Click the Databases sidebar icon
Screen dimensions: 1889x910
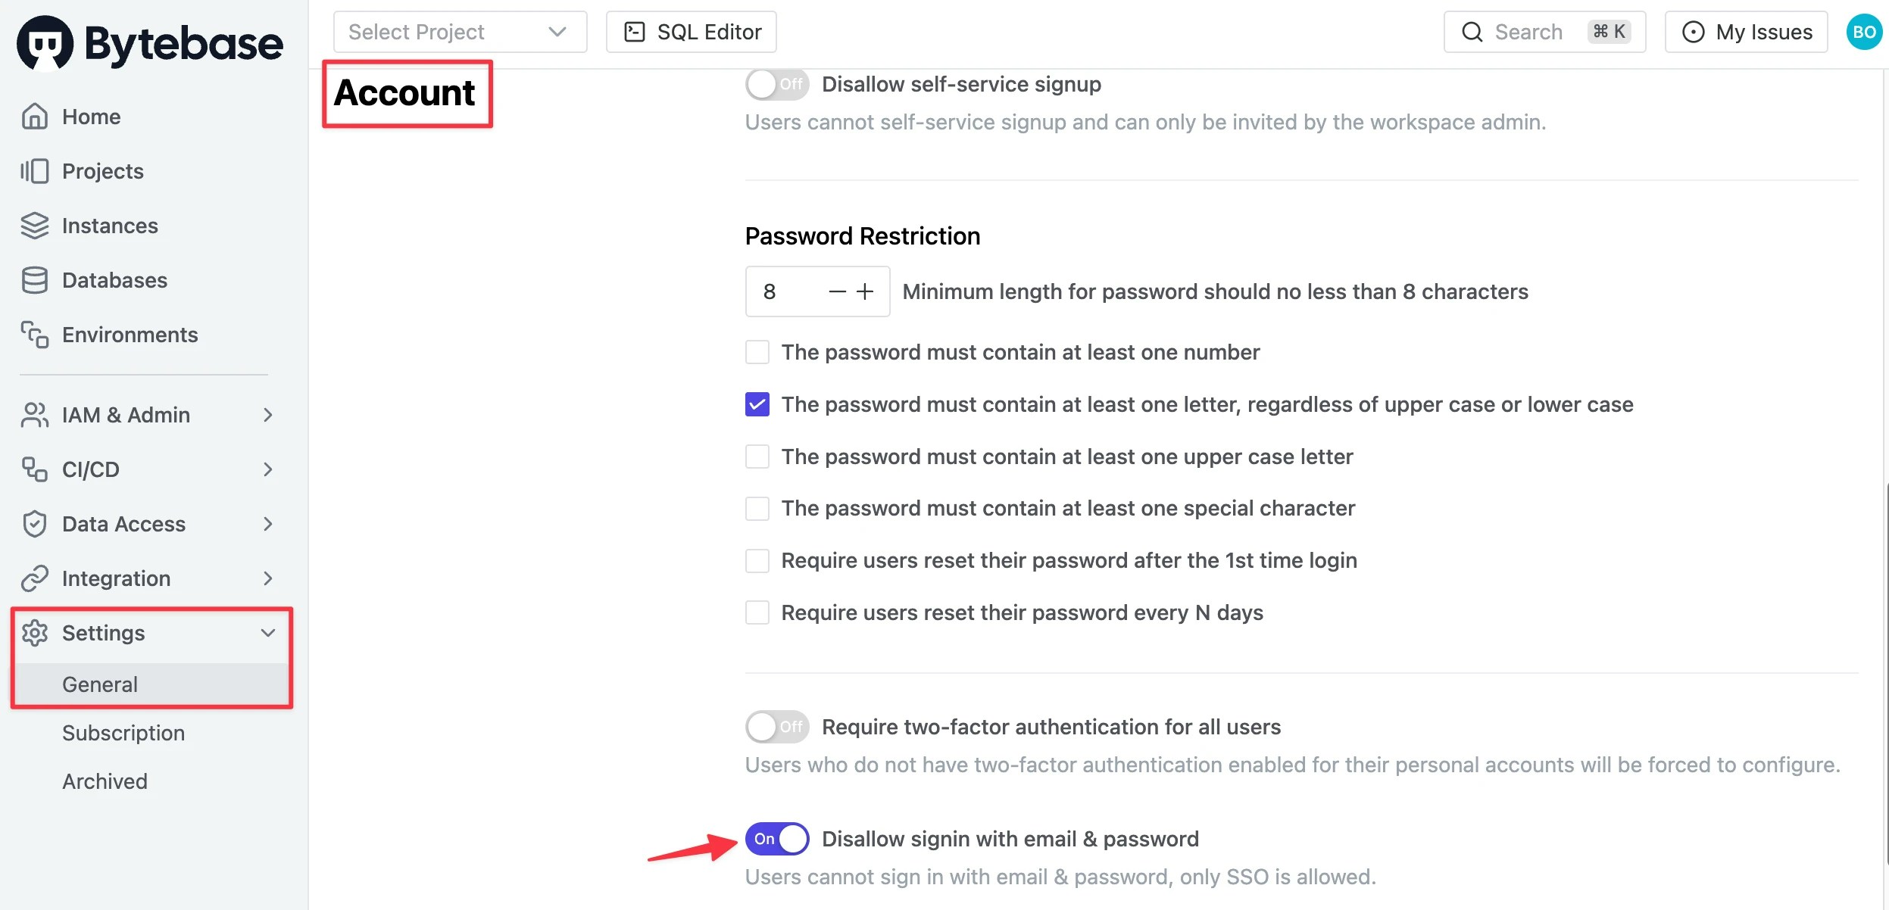pos(34,279)
